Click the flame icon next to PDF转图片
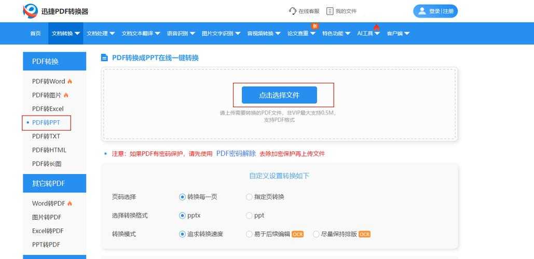Viewport: 534px width, 259px height. (x=66, y=95)
